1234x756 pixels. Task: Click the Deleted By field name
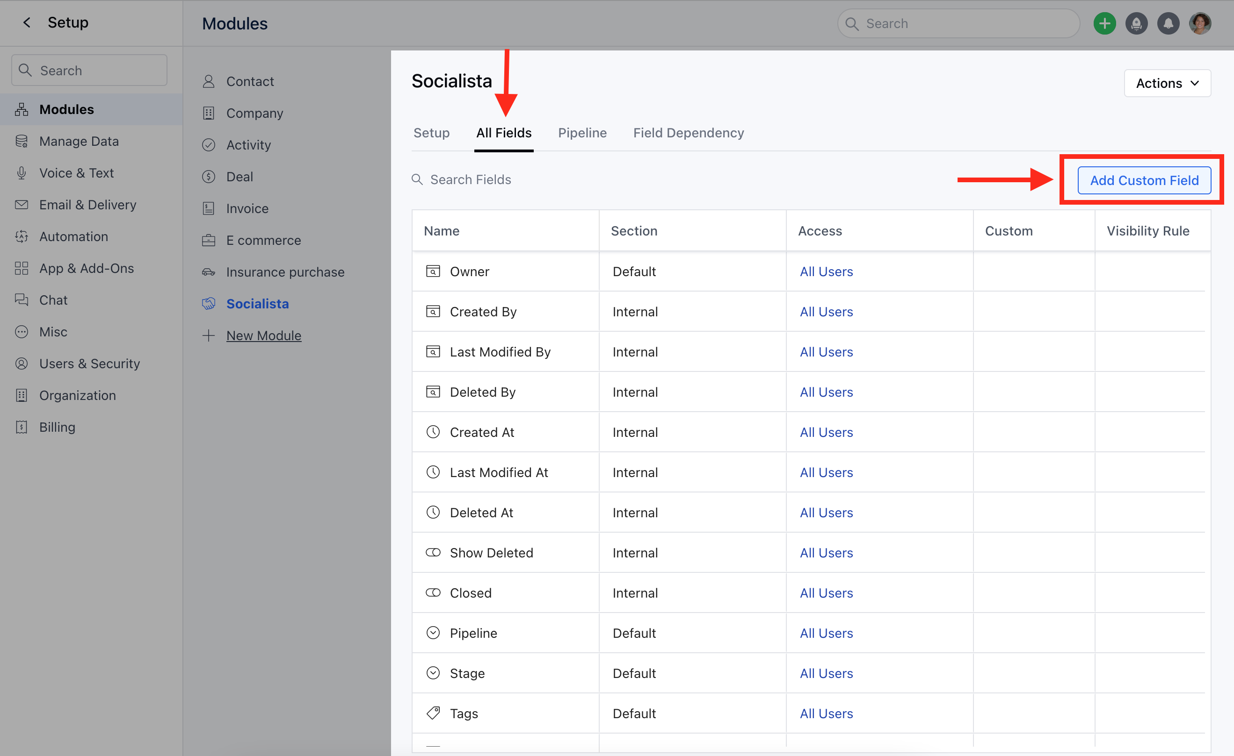[x=482, y=392]
